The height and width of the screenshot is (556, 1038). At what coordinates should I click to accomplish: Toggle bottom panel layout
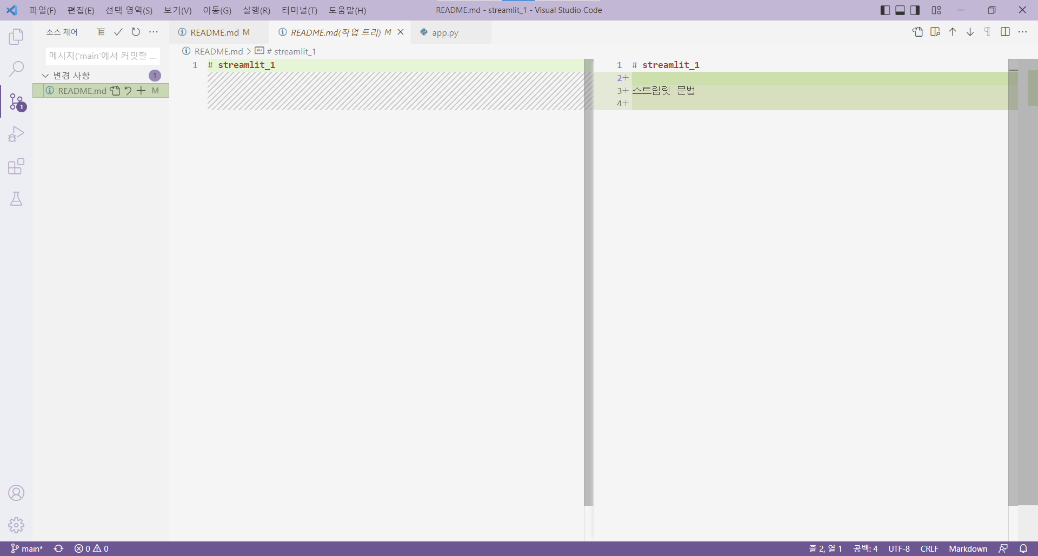pyautogui.click(x=900, y=10)
